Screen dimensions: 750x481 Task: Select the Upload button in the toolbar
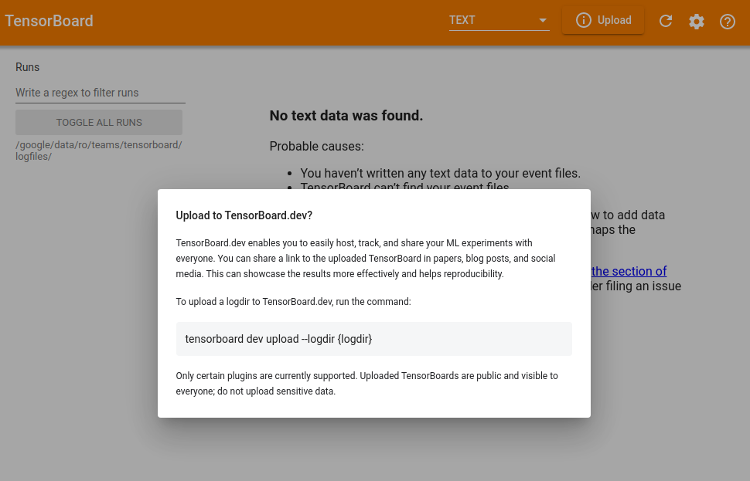[x=603, y=19]
